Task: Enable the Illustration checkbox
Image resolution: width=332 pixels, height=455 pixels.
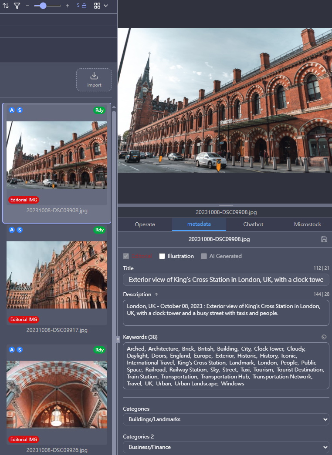Action: pos(162,256)
